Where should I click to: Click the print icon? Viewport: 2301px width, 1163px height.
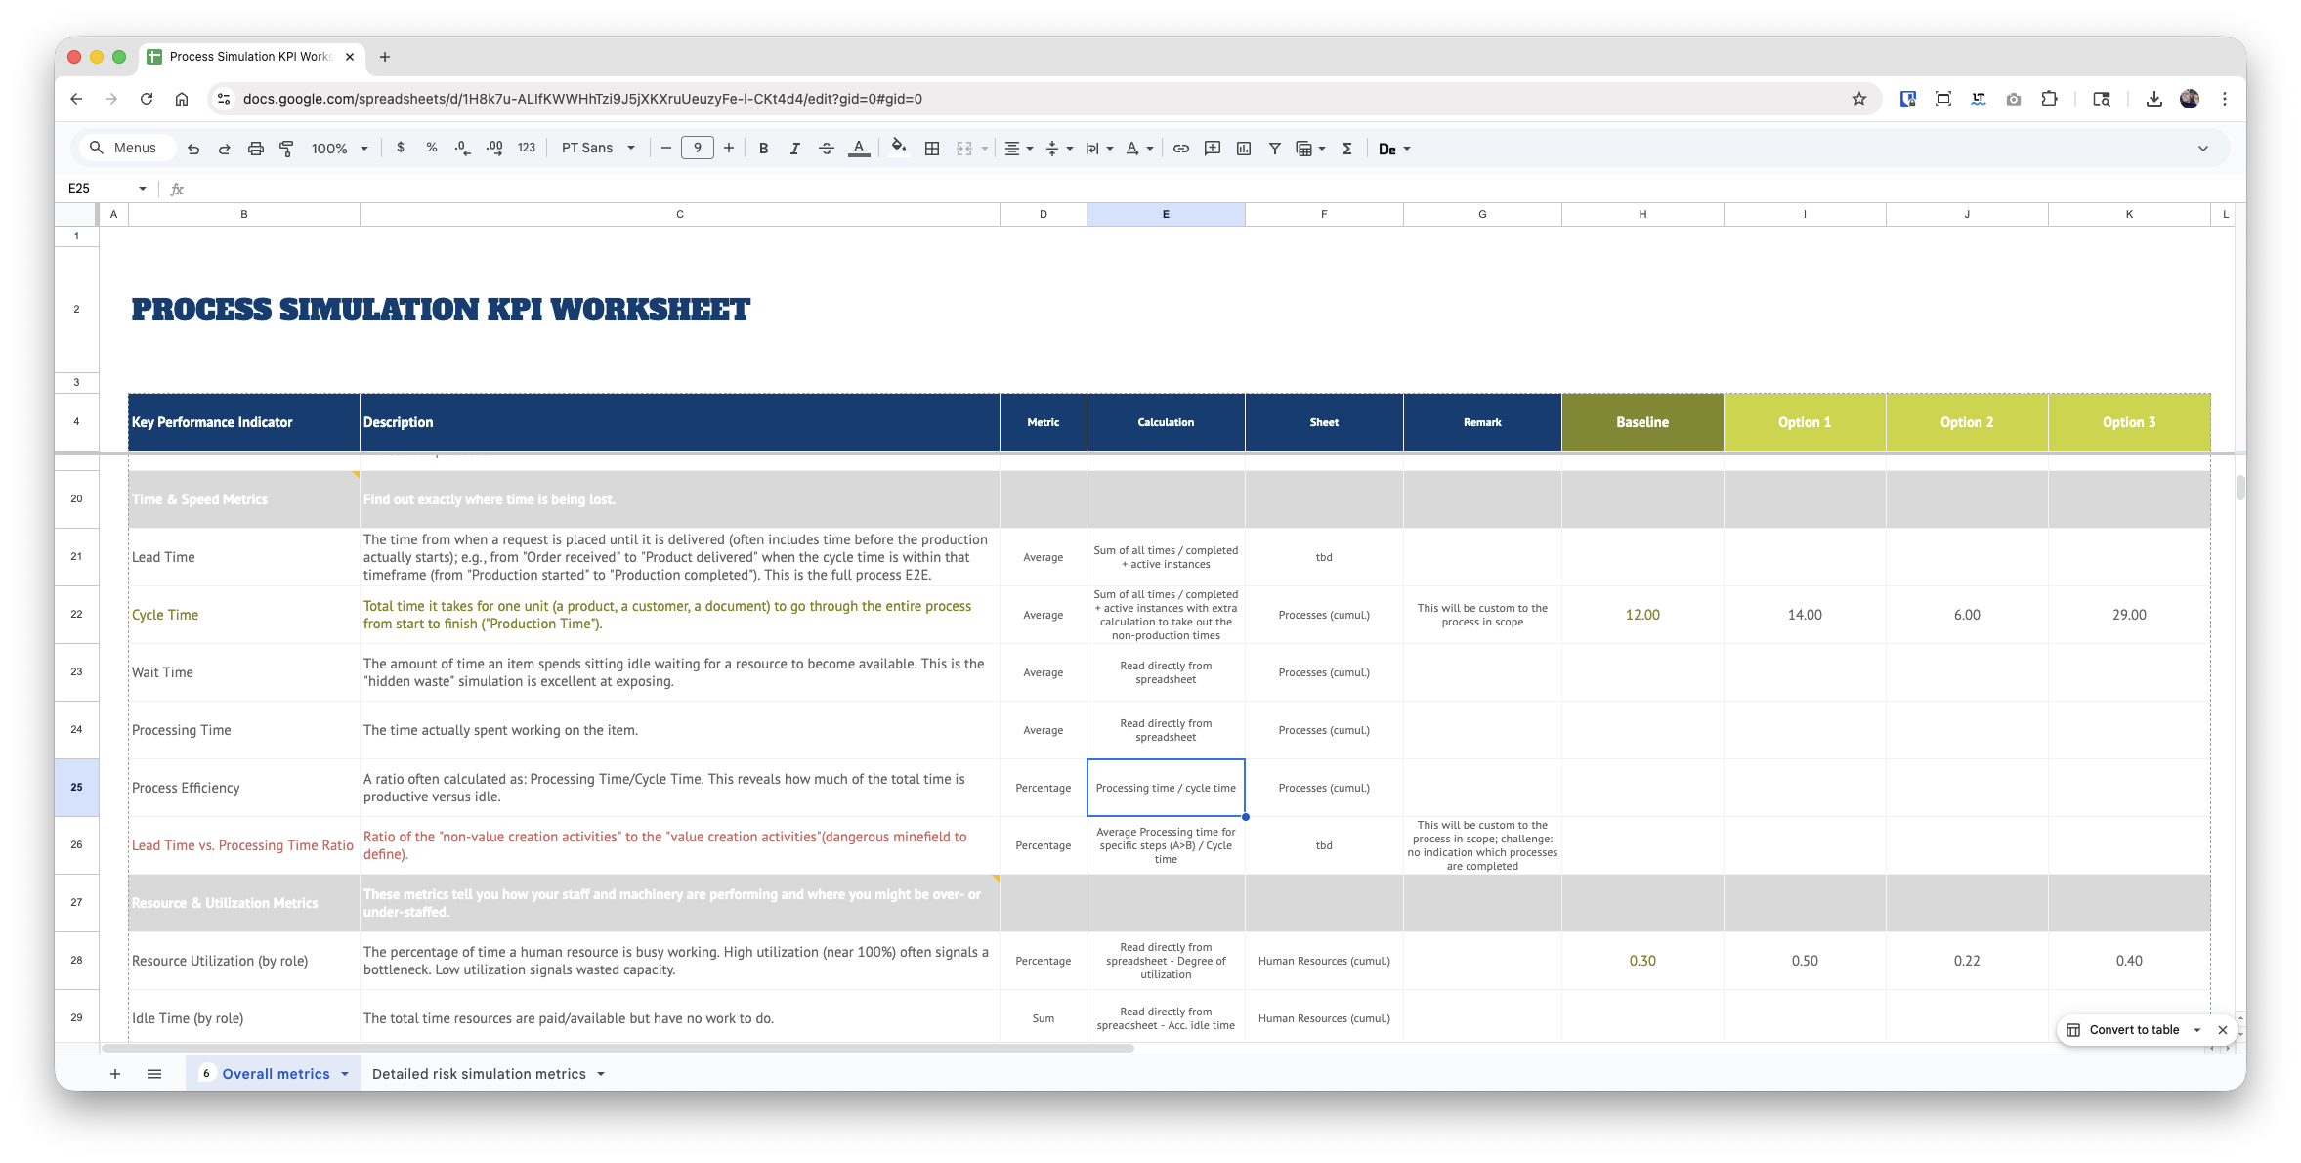point(256,149)
